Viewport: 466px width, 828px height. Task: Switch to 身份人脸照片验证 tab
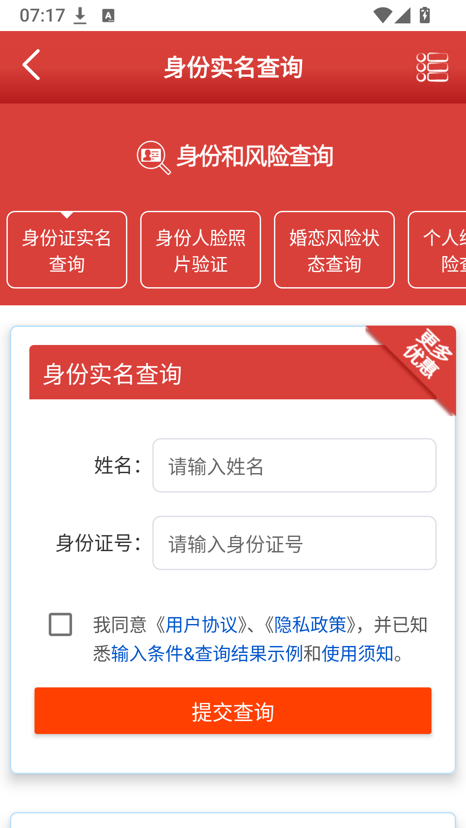(x=201, y=250)
